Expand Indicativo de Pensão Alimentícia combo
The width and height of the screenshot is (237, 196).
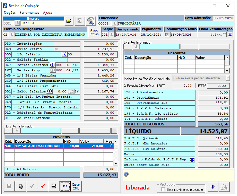tap(228, 78)
